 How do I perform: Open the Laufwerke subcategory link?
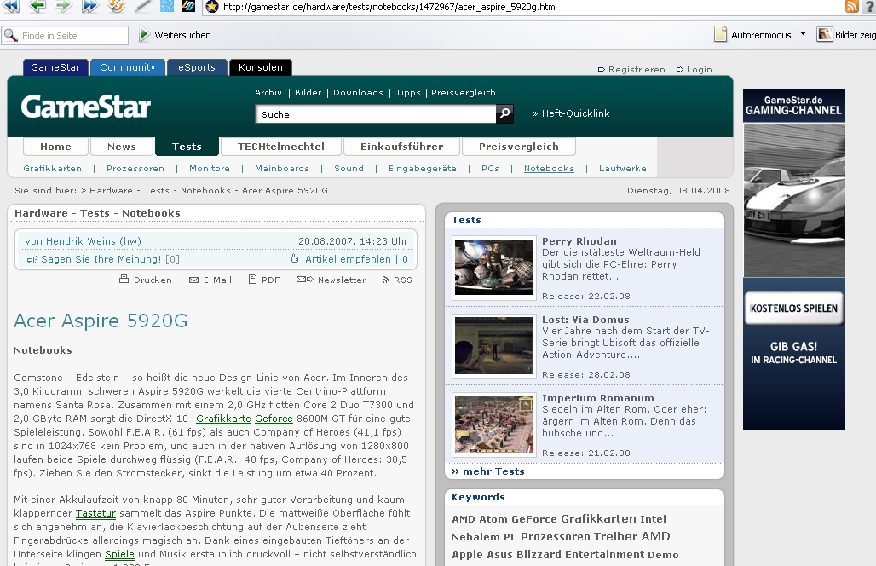(x=622, y=168)
